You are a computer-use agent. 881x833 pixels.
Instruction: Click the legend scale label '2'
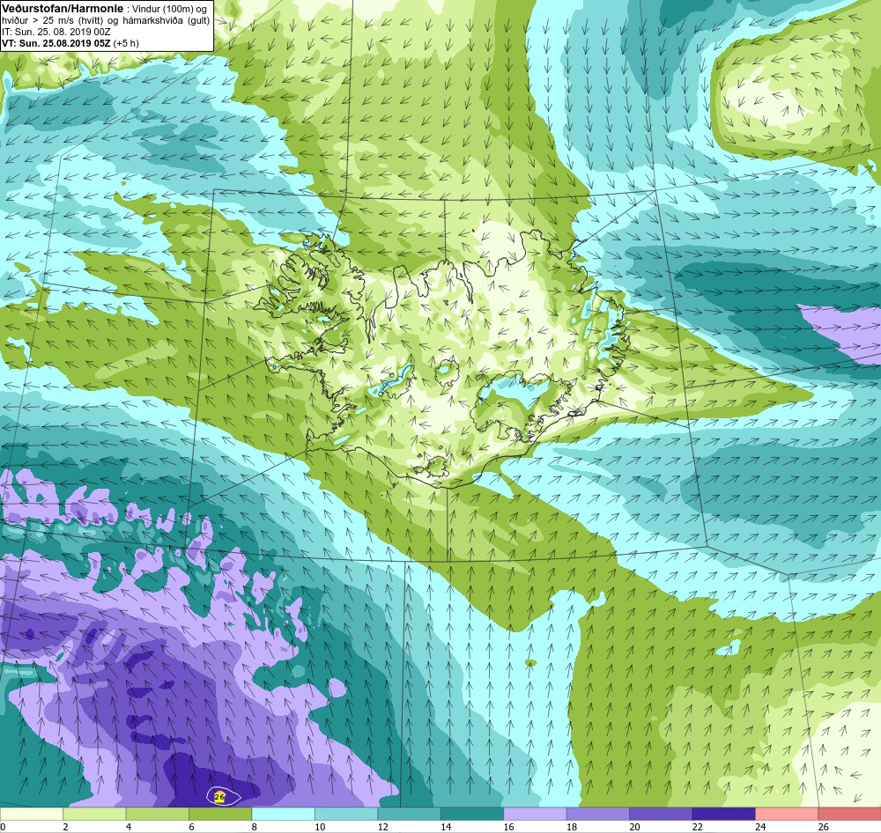pos(66,827)
